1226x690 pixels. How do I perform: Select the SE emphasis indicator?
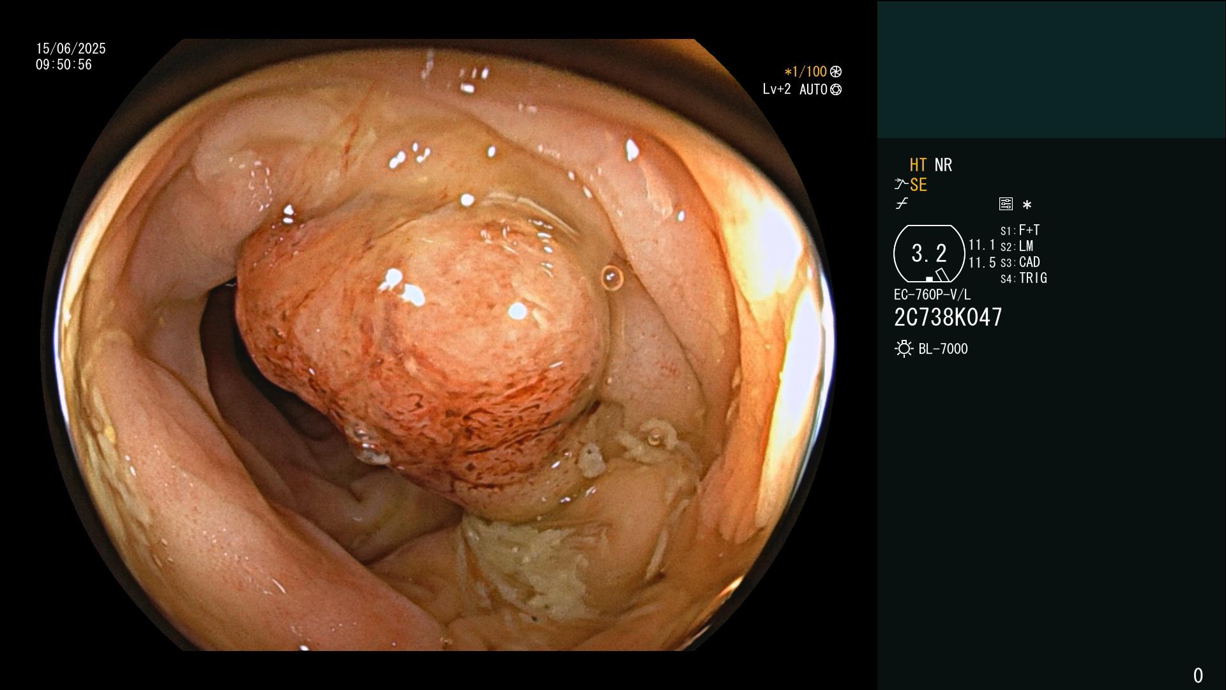[x=918, y=185]
